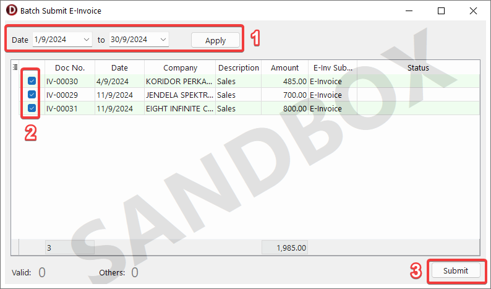
Task: Toggle the checkbox for invoice IV-00029
Action: click(x=32, y=95)
